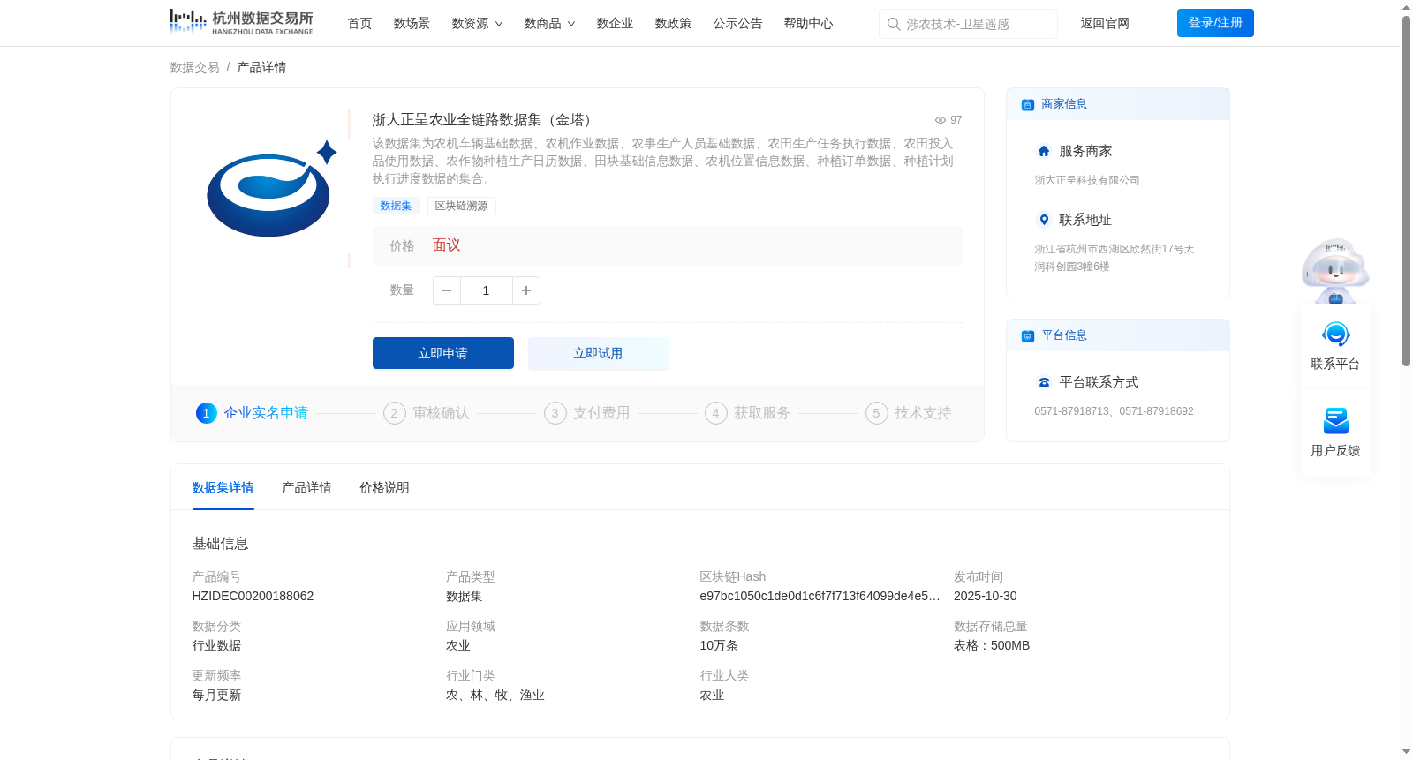Click phone numbers 0571-87918713、0571-87918692

coord(1114,411)
